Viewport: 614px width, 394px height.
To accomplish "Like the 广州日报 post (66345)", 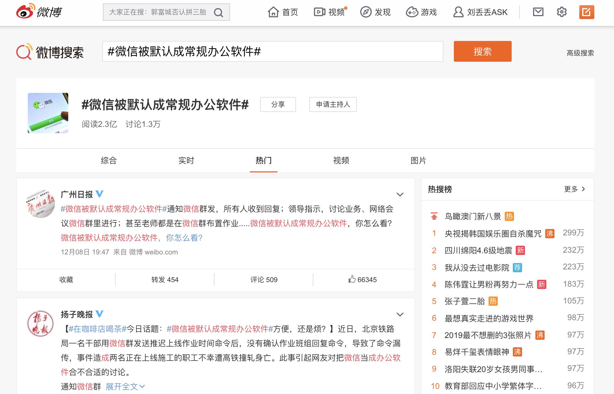I will pyautogui.click(x=363, y=279).
